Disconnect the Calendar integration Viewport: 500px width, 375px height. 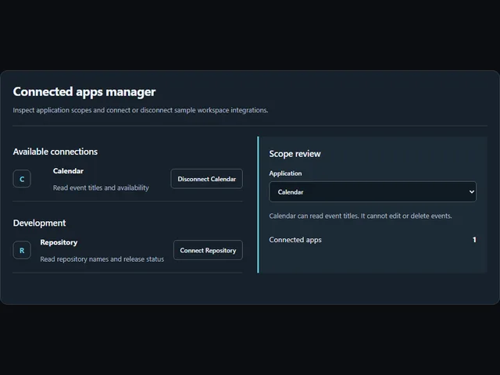(x=206, y=179)
